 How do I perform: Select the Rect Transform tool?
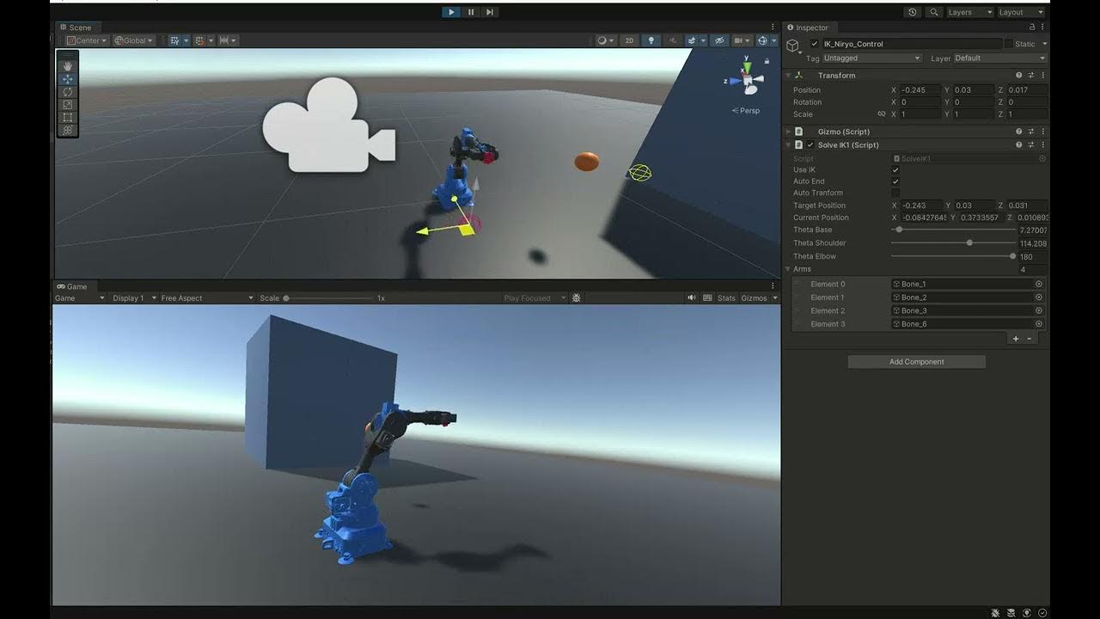(x=67, y=117)
